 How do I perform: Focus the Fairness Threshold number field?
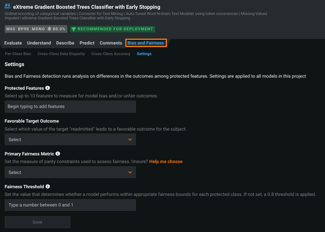click(70, 205)
